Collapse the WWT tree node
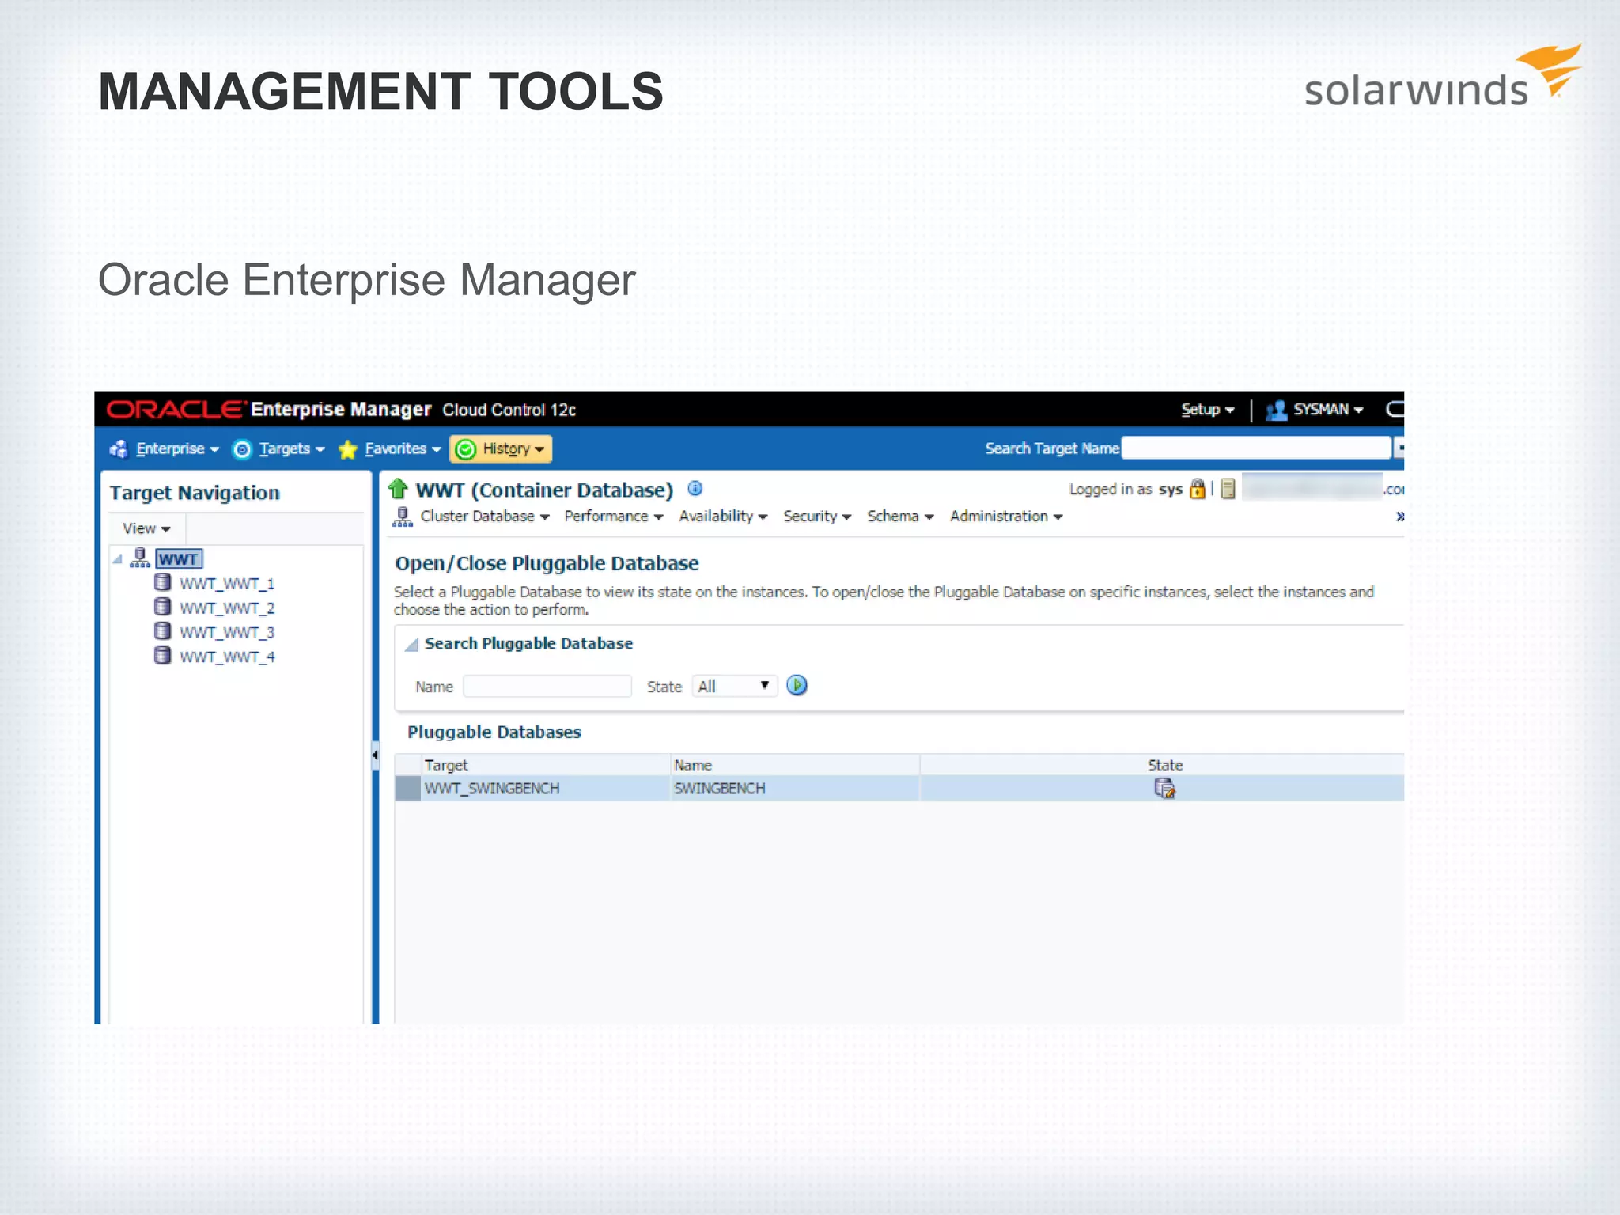This screenshot has height=1215, width=1620. pyautogui.click(x=118, y=559)
